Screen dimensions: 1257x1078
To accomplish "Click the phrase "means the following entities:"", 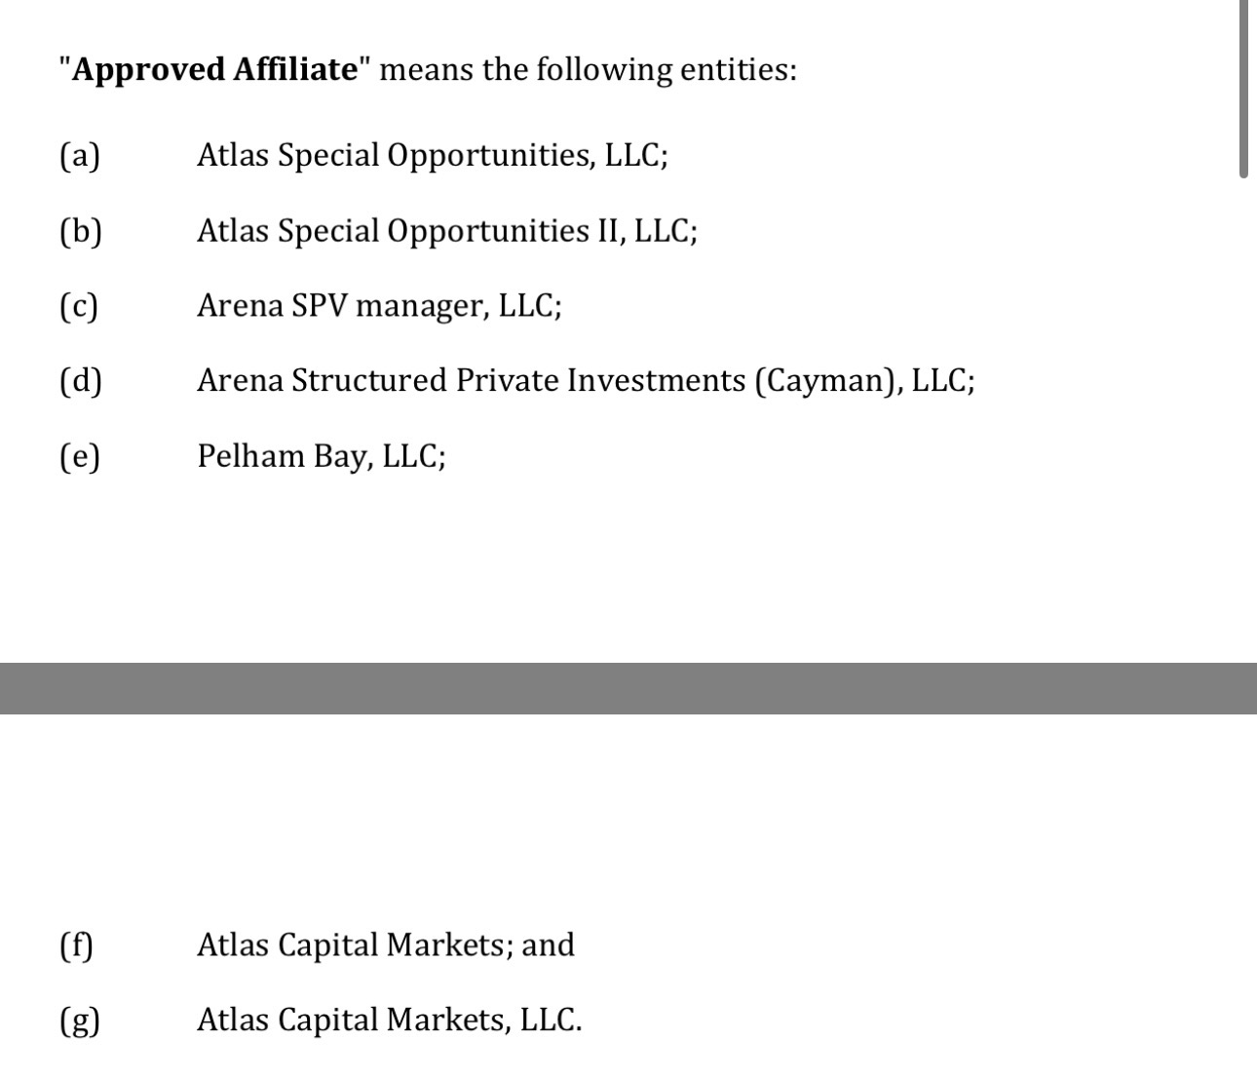I will pyautogui.click(x=588, y=70).
